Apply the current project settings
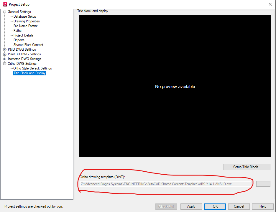The width and height of the screenshot is (276, 212). [x=191, y=206]
